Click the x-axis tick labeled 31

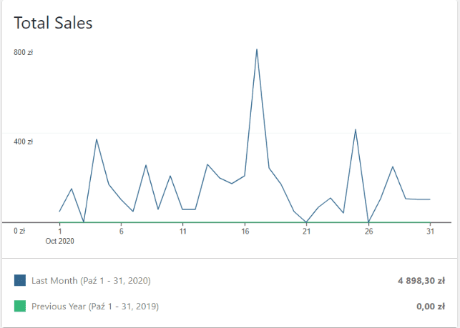pyautogui.click(x=429, y=231)
